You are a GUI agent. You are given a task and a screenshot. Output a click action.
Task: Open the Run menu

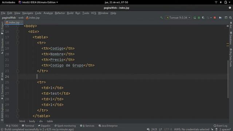(78, 13)
